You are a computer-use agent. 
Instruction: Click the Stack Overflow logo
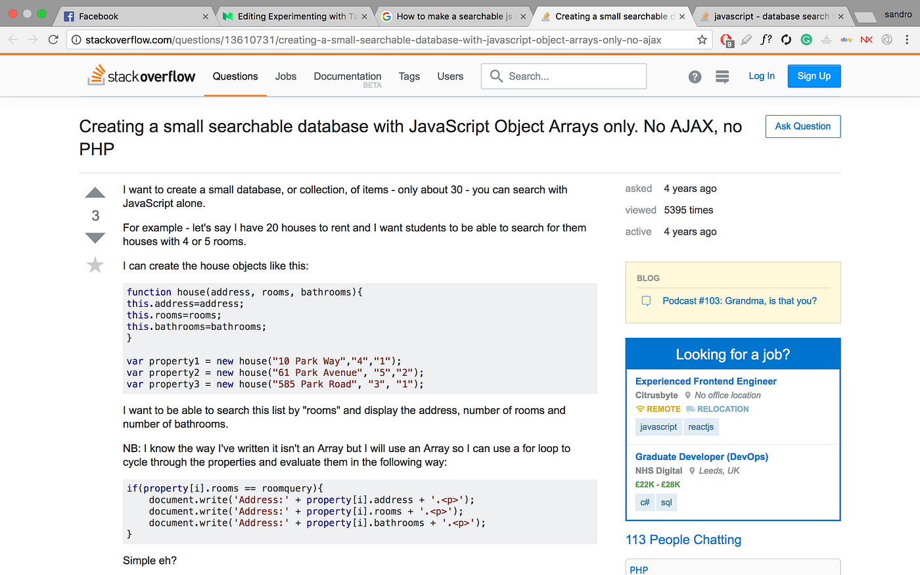click(141, 76)
